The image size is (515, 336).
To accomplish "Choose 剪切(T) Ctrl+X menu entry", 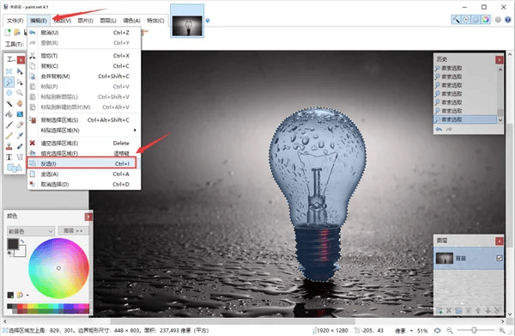I will tap(84, 56).
